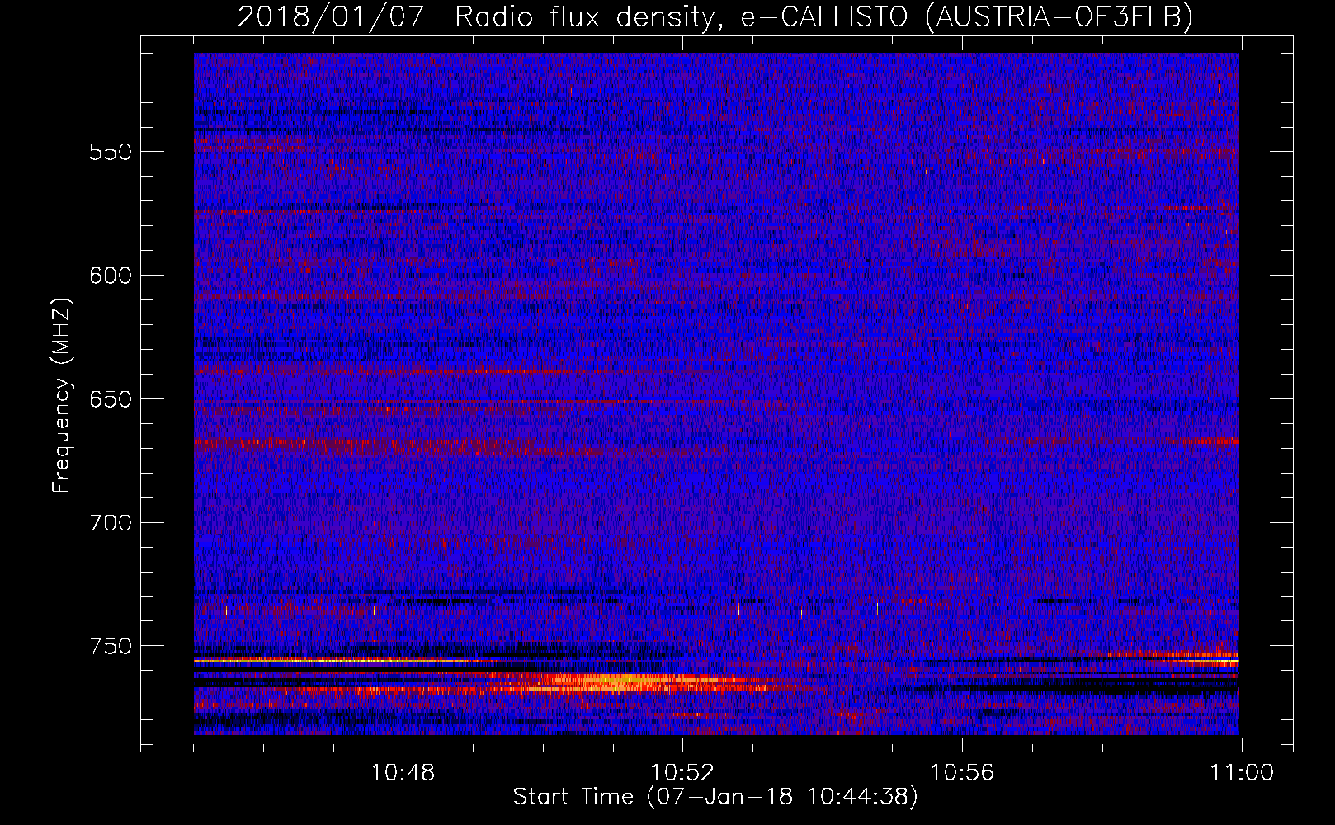Viewport: 1335px width, 825px height.
Task: Click the date 2018/01/07 in the title
Action: click(332, 16)
